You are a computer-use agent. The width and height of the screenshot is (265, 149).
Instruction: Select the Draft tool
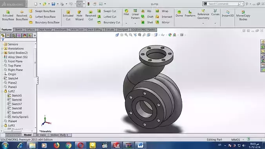coord(147,17)
